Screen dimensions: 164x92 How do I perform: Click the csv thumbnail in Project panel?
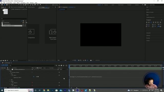[x=5, y=11]
